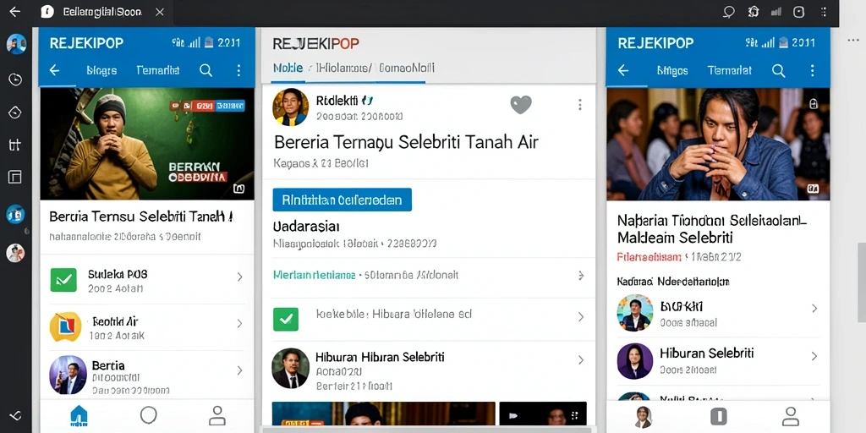Screen dimensions: 866x433
Task: Select the Blogas tab in the right panel
Action: (672, 71)
